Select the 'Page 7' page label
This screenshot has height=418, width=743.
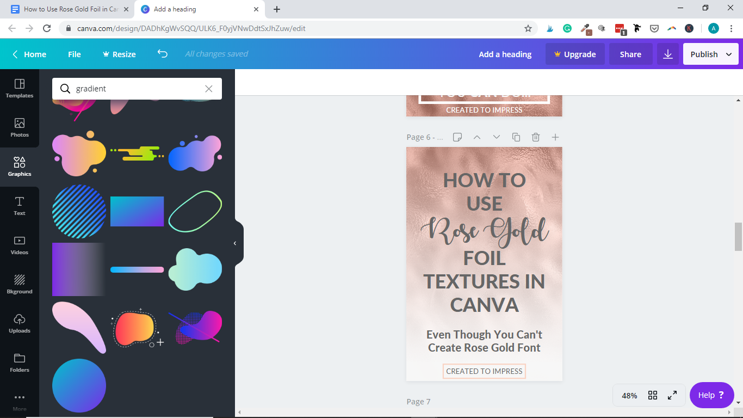pyautogui.click(x=418, y=402)
